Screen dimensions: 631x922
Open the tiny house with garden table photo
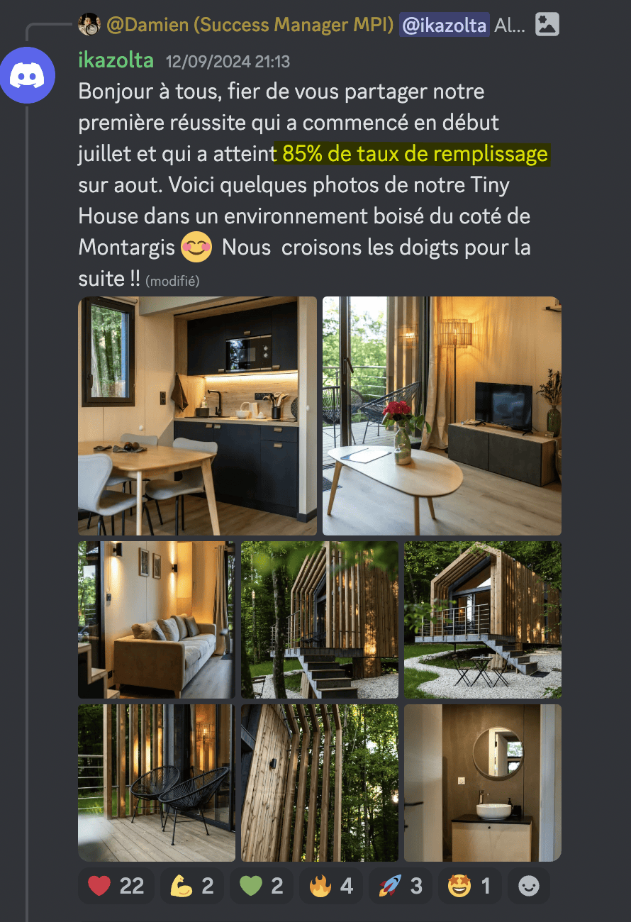click(x=482, y=620)
